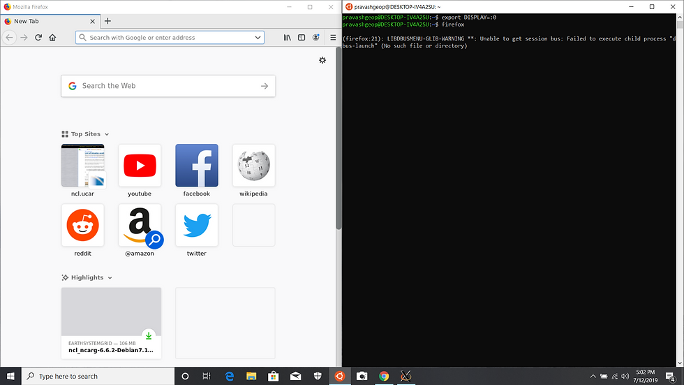Screen dimensions: 684x385
Task: Go back with Firefox back arrow
Action: point(10,38)
